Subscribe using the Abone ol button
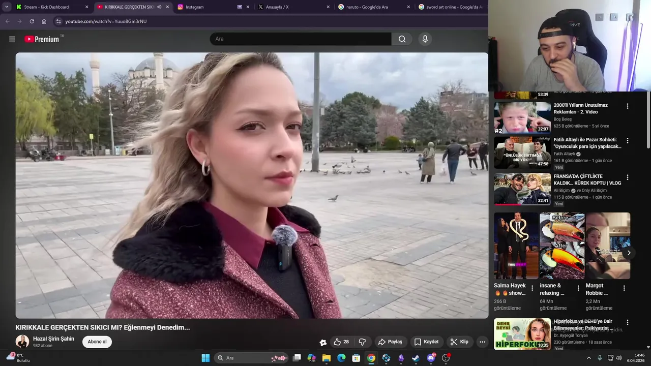 click(97, 342)
